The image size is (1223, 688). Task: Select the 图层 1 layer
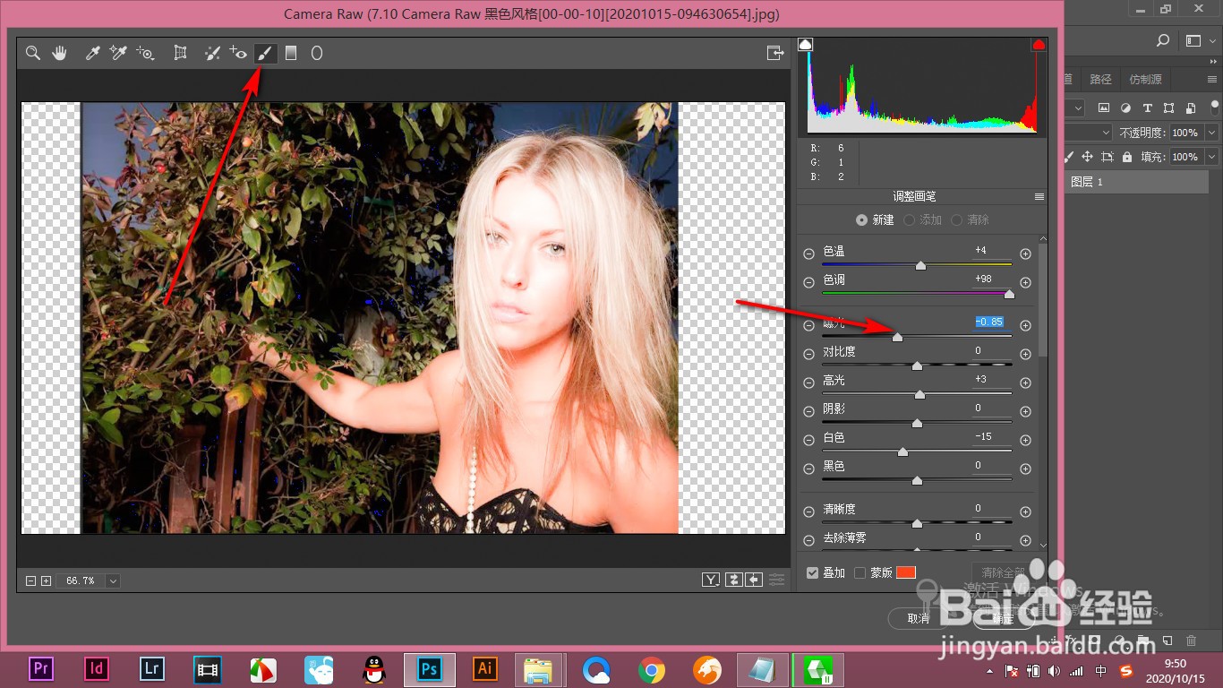1137,182
